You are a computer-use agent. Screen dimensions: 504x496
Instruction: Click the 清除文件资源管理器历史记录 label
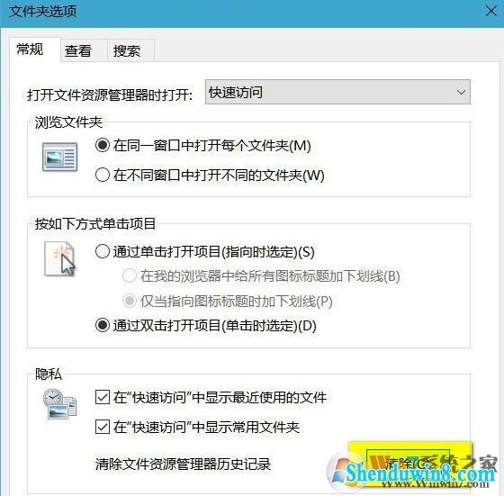(x=183, y=464)
